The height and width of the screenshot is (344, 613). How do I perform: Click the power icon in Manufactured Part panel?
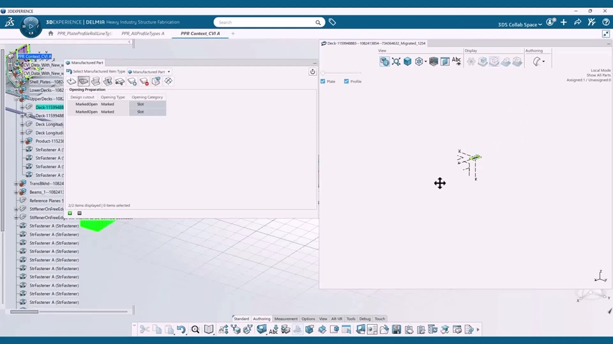point(312,72)
